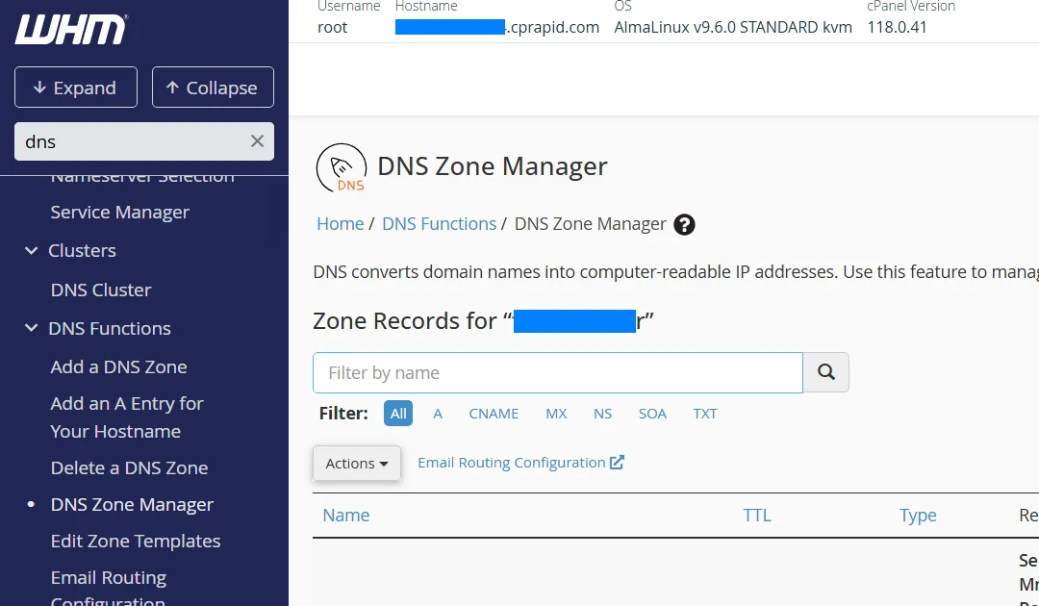The image size is (1039, 606).
Task: Sort table by TTL column
Action: pyautogui.click(x=757, y=516)
